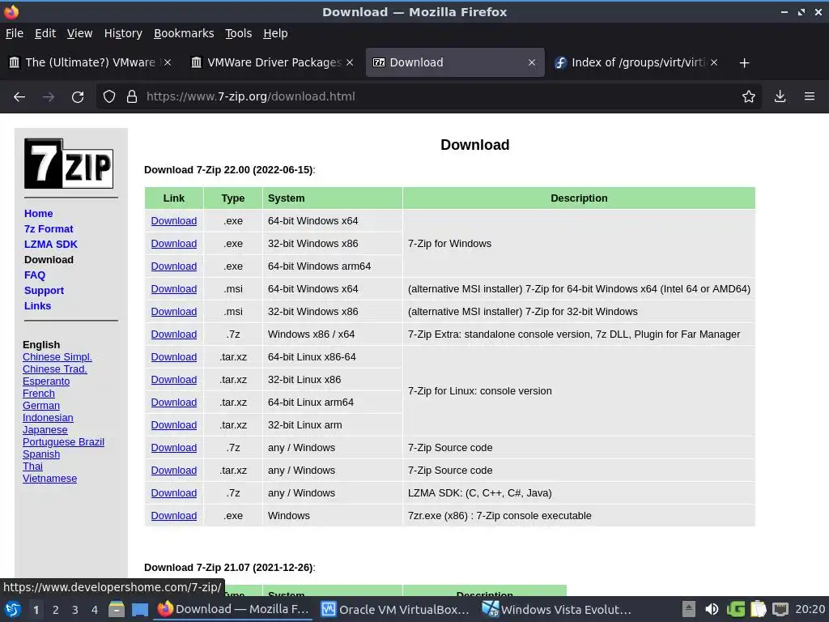Open the Firefox hamburger application menu
Image resolution: width=829 pixels, height=622 pixels.
[810, 97]
